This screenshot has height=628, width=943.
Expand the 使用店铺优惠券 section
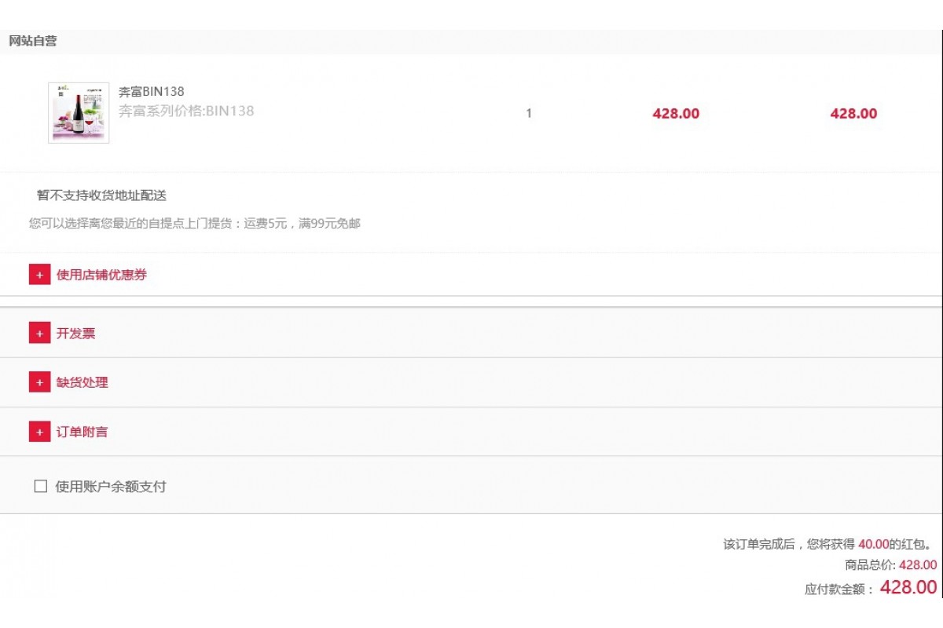tap(101, 275)
